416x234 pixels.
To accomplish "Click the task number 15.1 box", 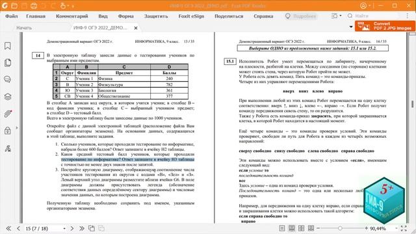I will tap(230, 62).
